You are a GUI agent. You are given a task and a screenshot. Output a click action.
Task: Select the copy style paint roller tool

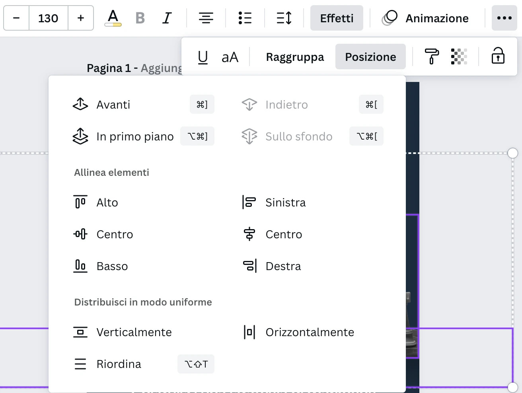pyautogui.click(x=432, y=56)
